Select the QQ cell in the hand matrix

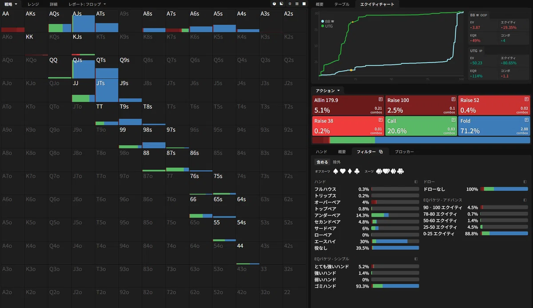pyautogui.click(x=60, y=67)
